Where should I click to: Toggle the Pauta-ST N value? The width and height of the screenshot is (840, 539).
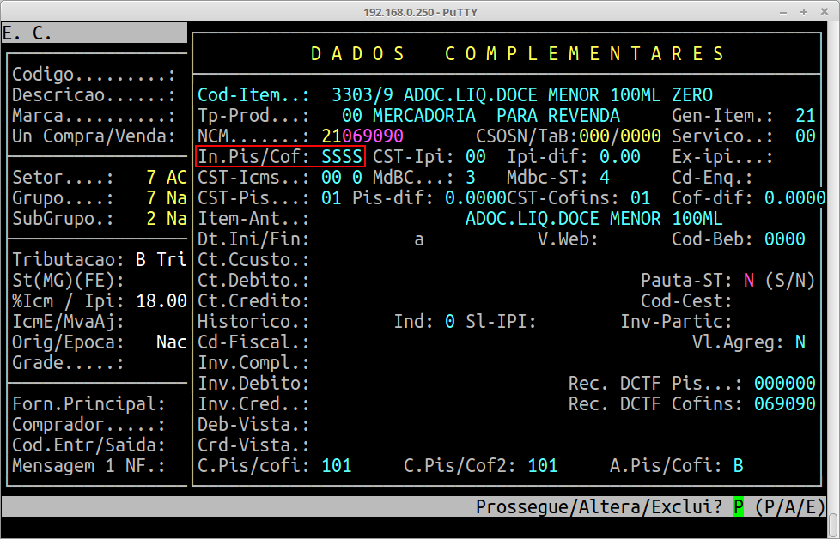click(749, 281)
